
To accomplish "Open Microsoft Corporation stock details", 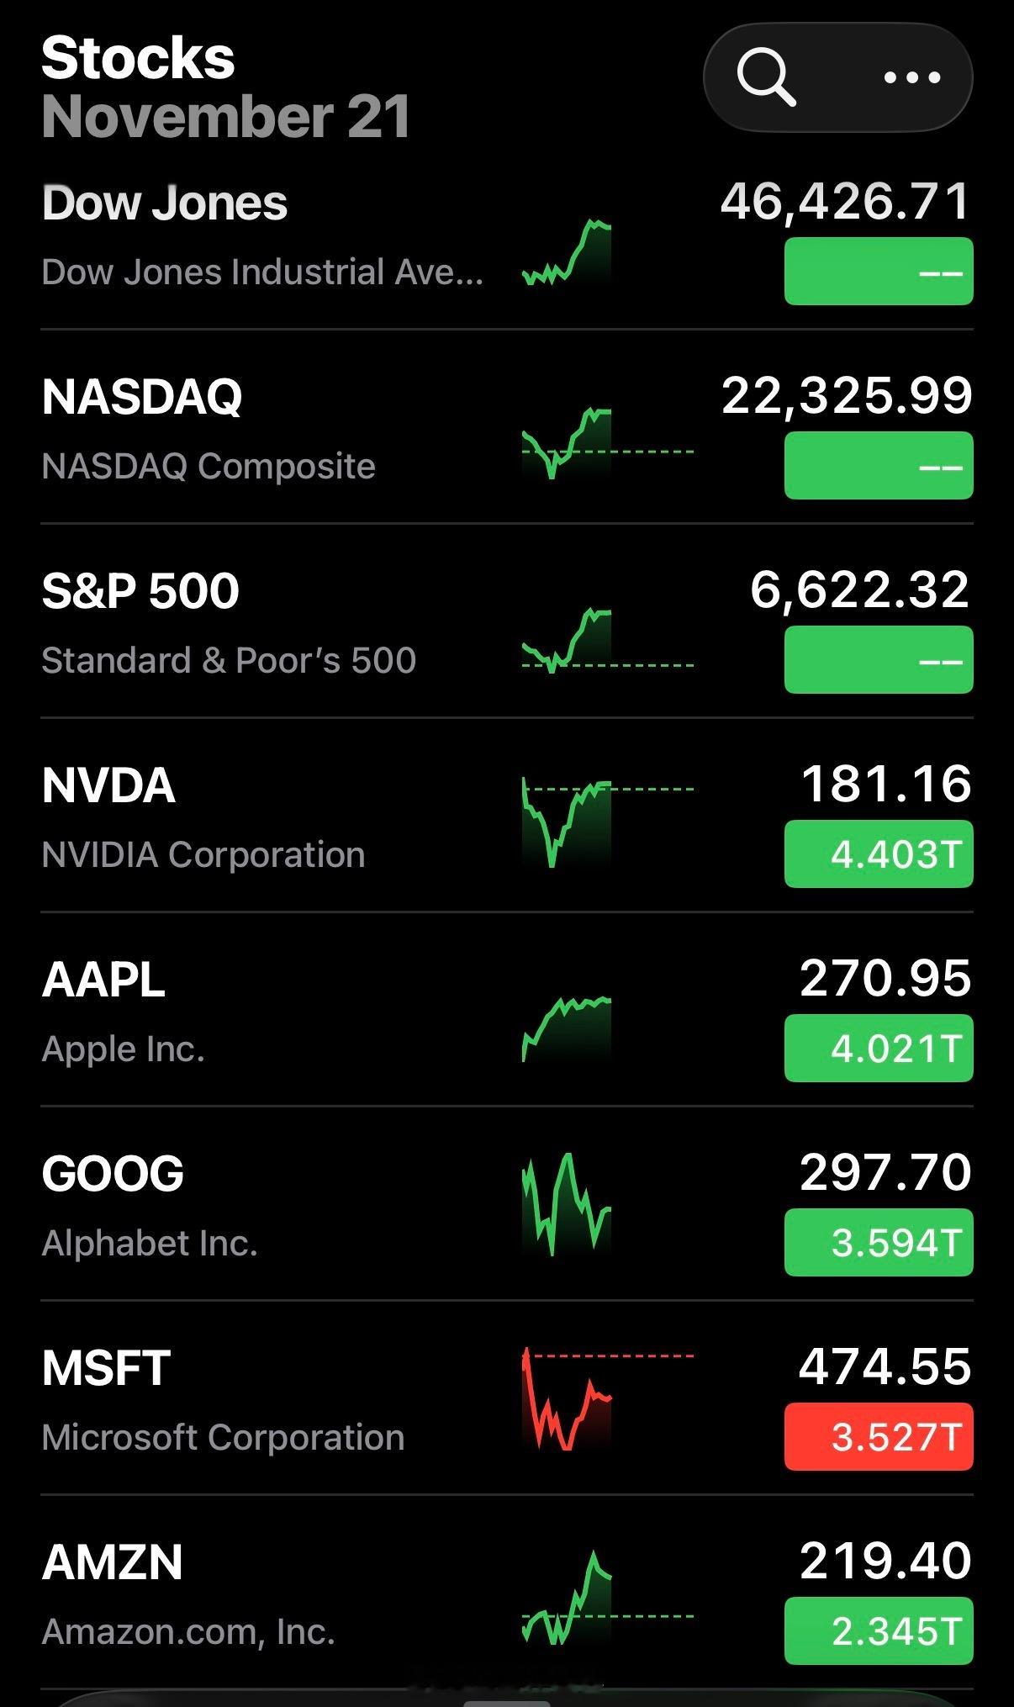I will click(223, 1437).
